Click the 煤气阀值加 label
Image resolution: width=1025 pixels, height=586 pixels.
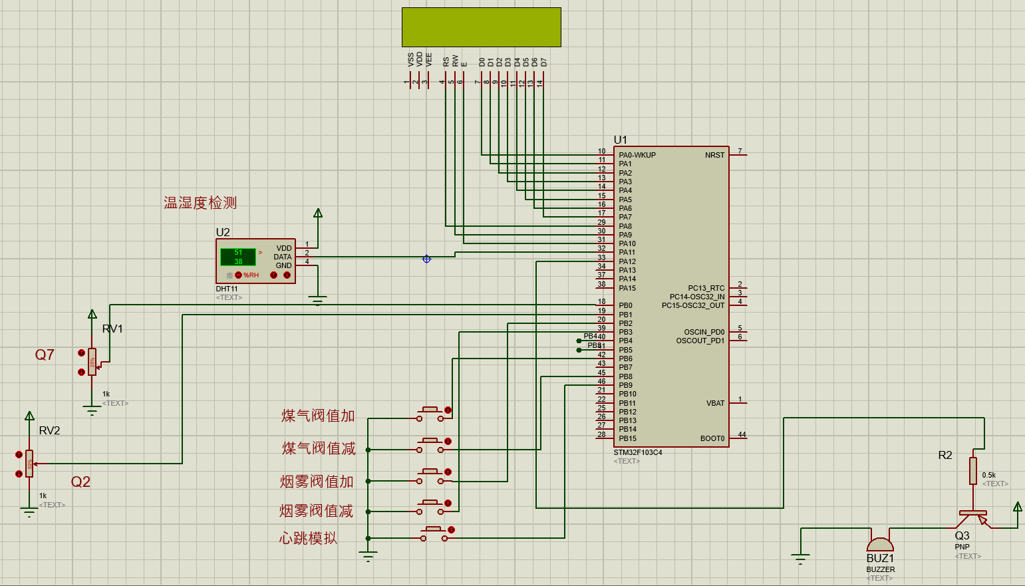[318, 416]
